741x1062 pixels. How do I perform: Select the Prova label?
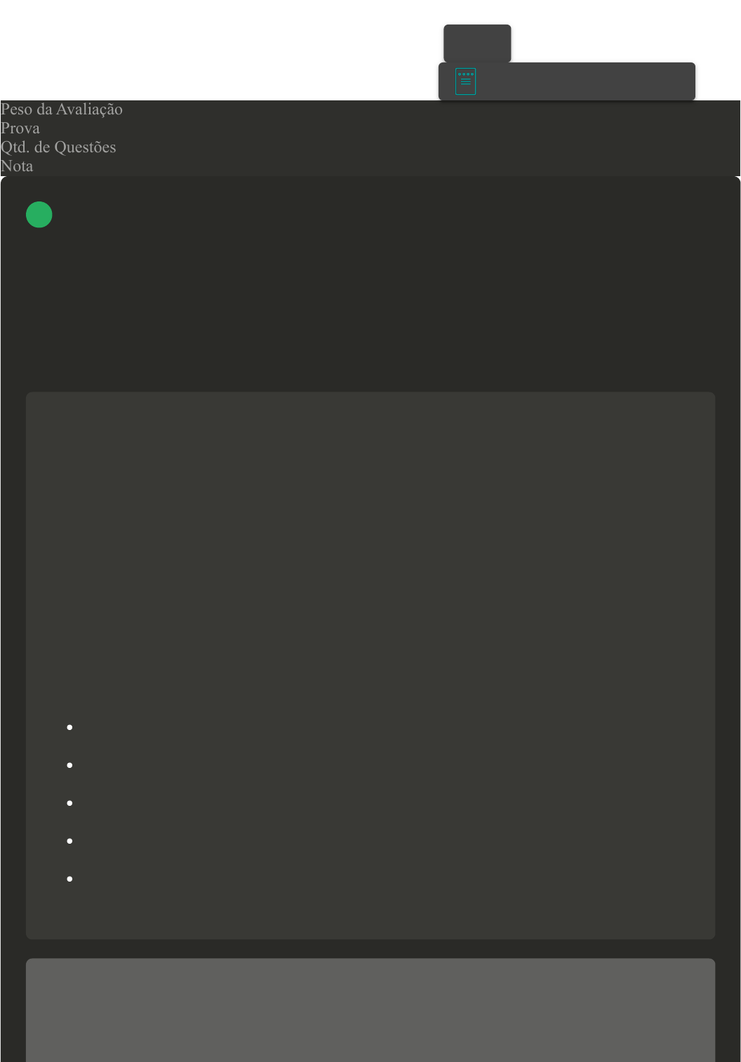pyautogui.click(x=20, y=128)
